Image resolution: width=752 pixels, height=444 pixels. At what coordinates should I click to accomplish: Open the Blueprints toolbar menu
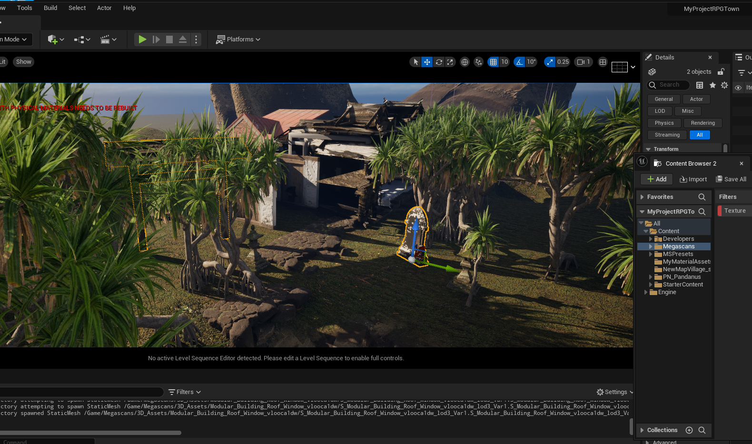coord(82,39)
